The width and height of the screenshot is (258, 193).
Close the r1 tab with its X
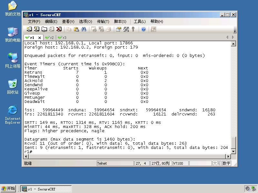pyautogui.click(x=40, y=38)
